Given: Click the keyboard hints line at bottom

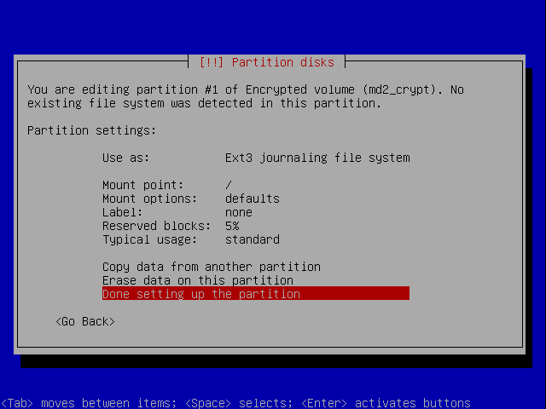Looking at the screenshot, I should pos(235,403).
